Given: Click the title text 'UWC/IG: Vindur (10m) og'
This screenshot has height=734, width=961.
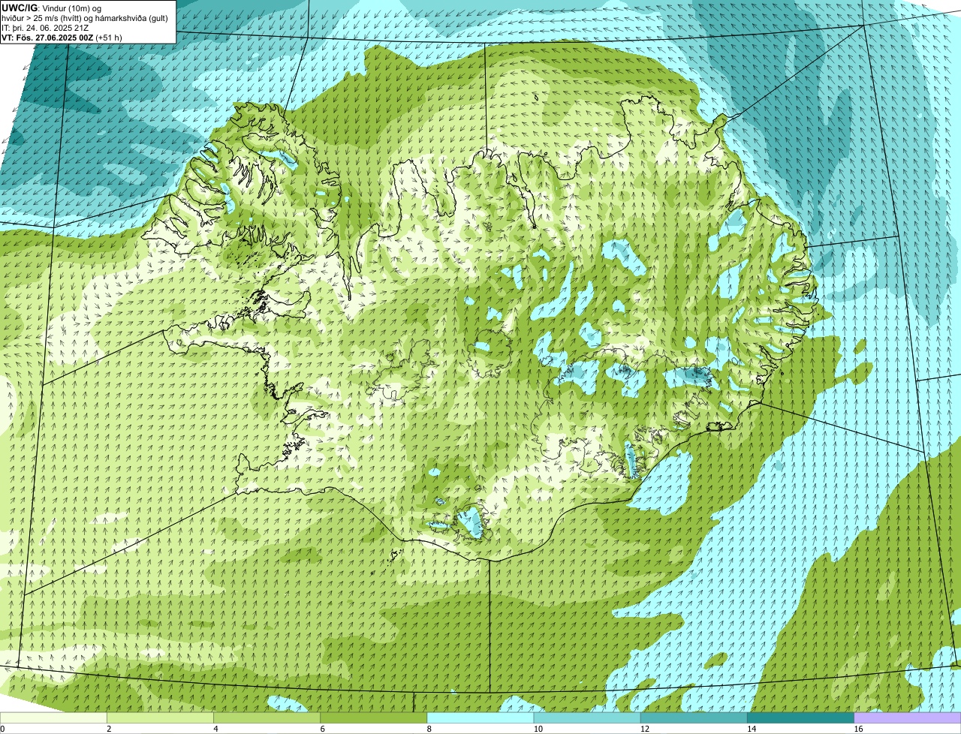Looking at the screenshot, I should point(52,8).
